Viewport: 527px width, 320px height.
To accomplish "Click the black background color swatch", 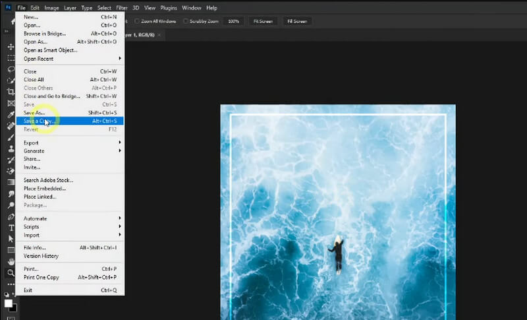I will [x=14, y=309].
